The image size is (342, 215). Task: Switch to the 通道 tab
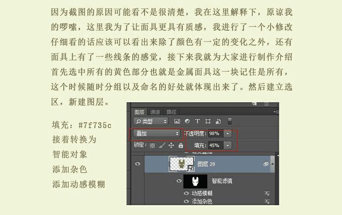click(x=155, y=112)
